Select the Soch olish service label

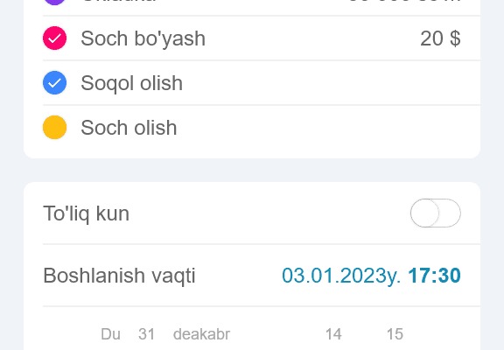[129, 128]
